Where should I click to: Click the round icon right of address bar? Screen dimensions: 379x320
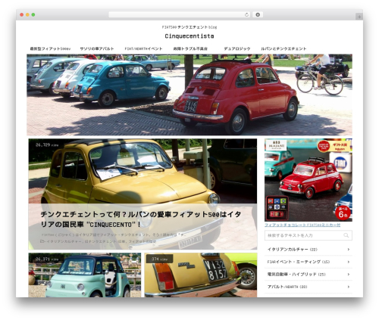coord(258,15)
